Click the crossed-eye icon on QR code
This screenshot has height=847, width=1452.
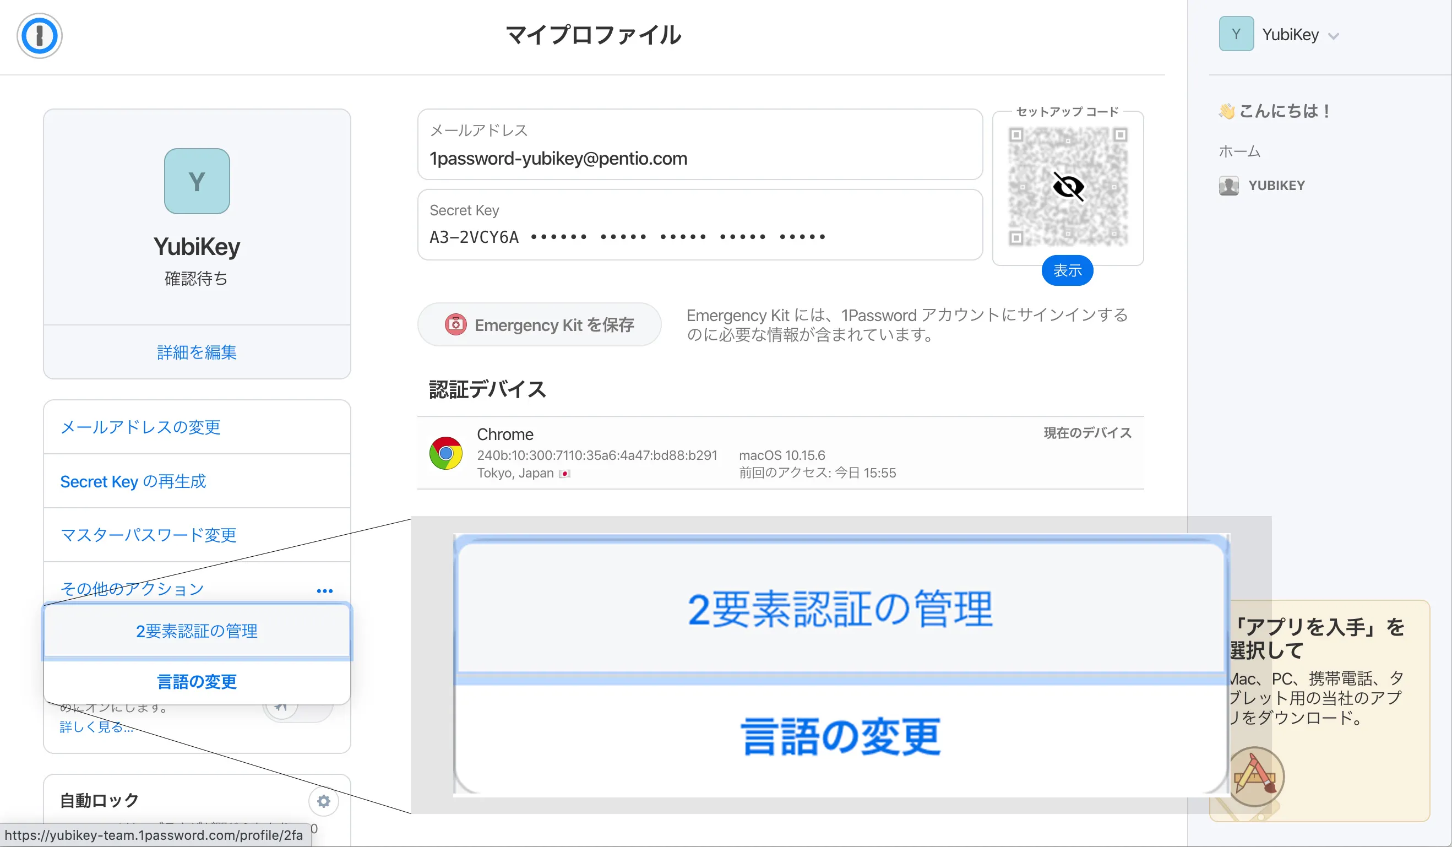pos(1068,187)
